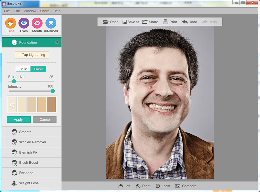Select the Brush mode

pos(23,69)
